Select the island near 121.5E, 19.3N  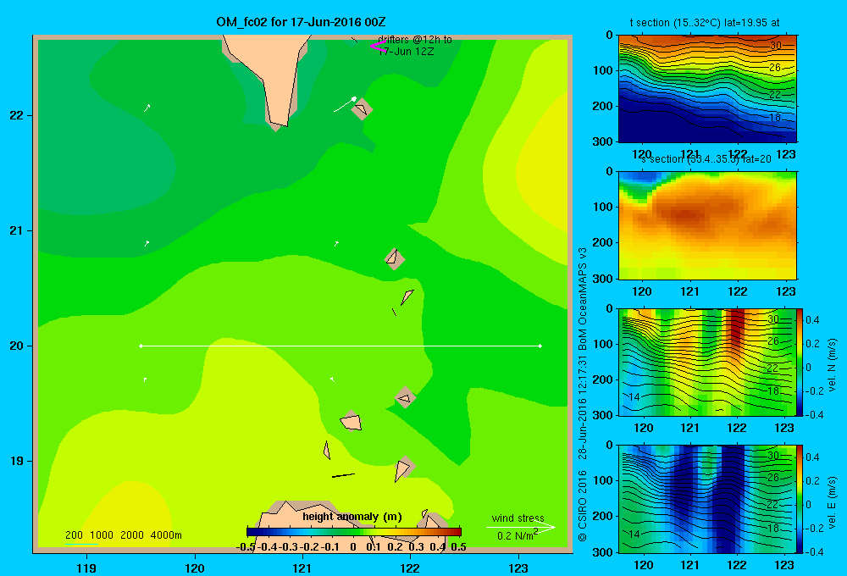tap(352, 421)
